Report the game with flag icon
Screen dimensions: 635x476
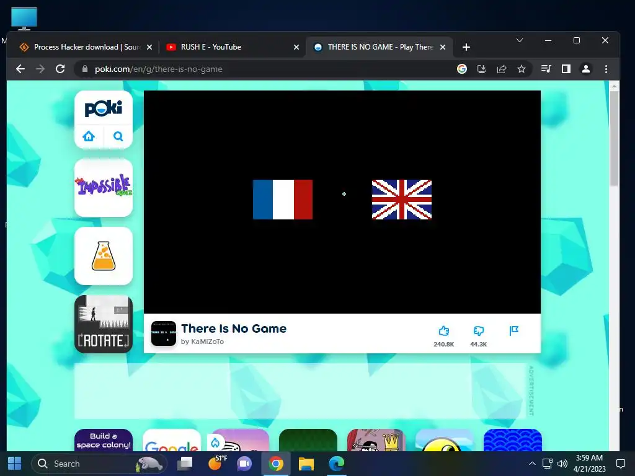(514, 331)
